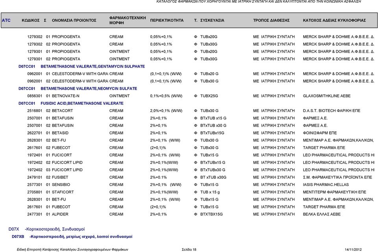Viewport: 378px width, 252px height.
Task: Select packaging BT xTUB x30G
Action: click(x=213, y=177)
